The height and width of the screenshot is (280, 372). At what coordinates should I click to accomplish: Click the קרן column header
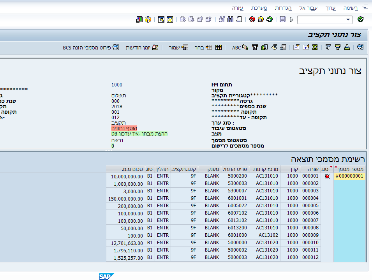coord(290,169)
